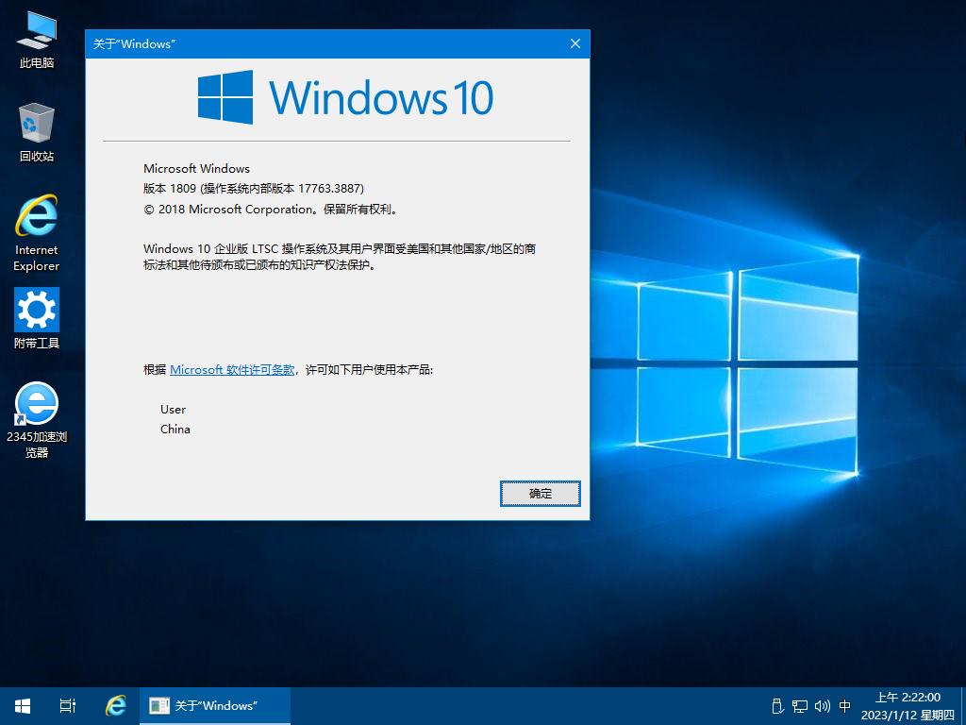
Task: Select the Internet Explorer desktop icon
Action: click(x=37, y=233)
